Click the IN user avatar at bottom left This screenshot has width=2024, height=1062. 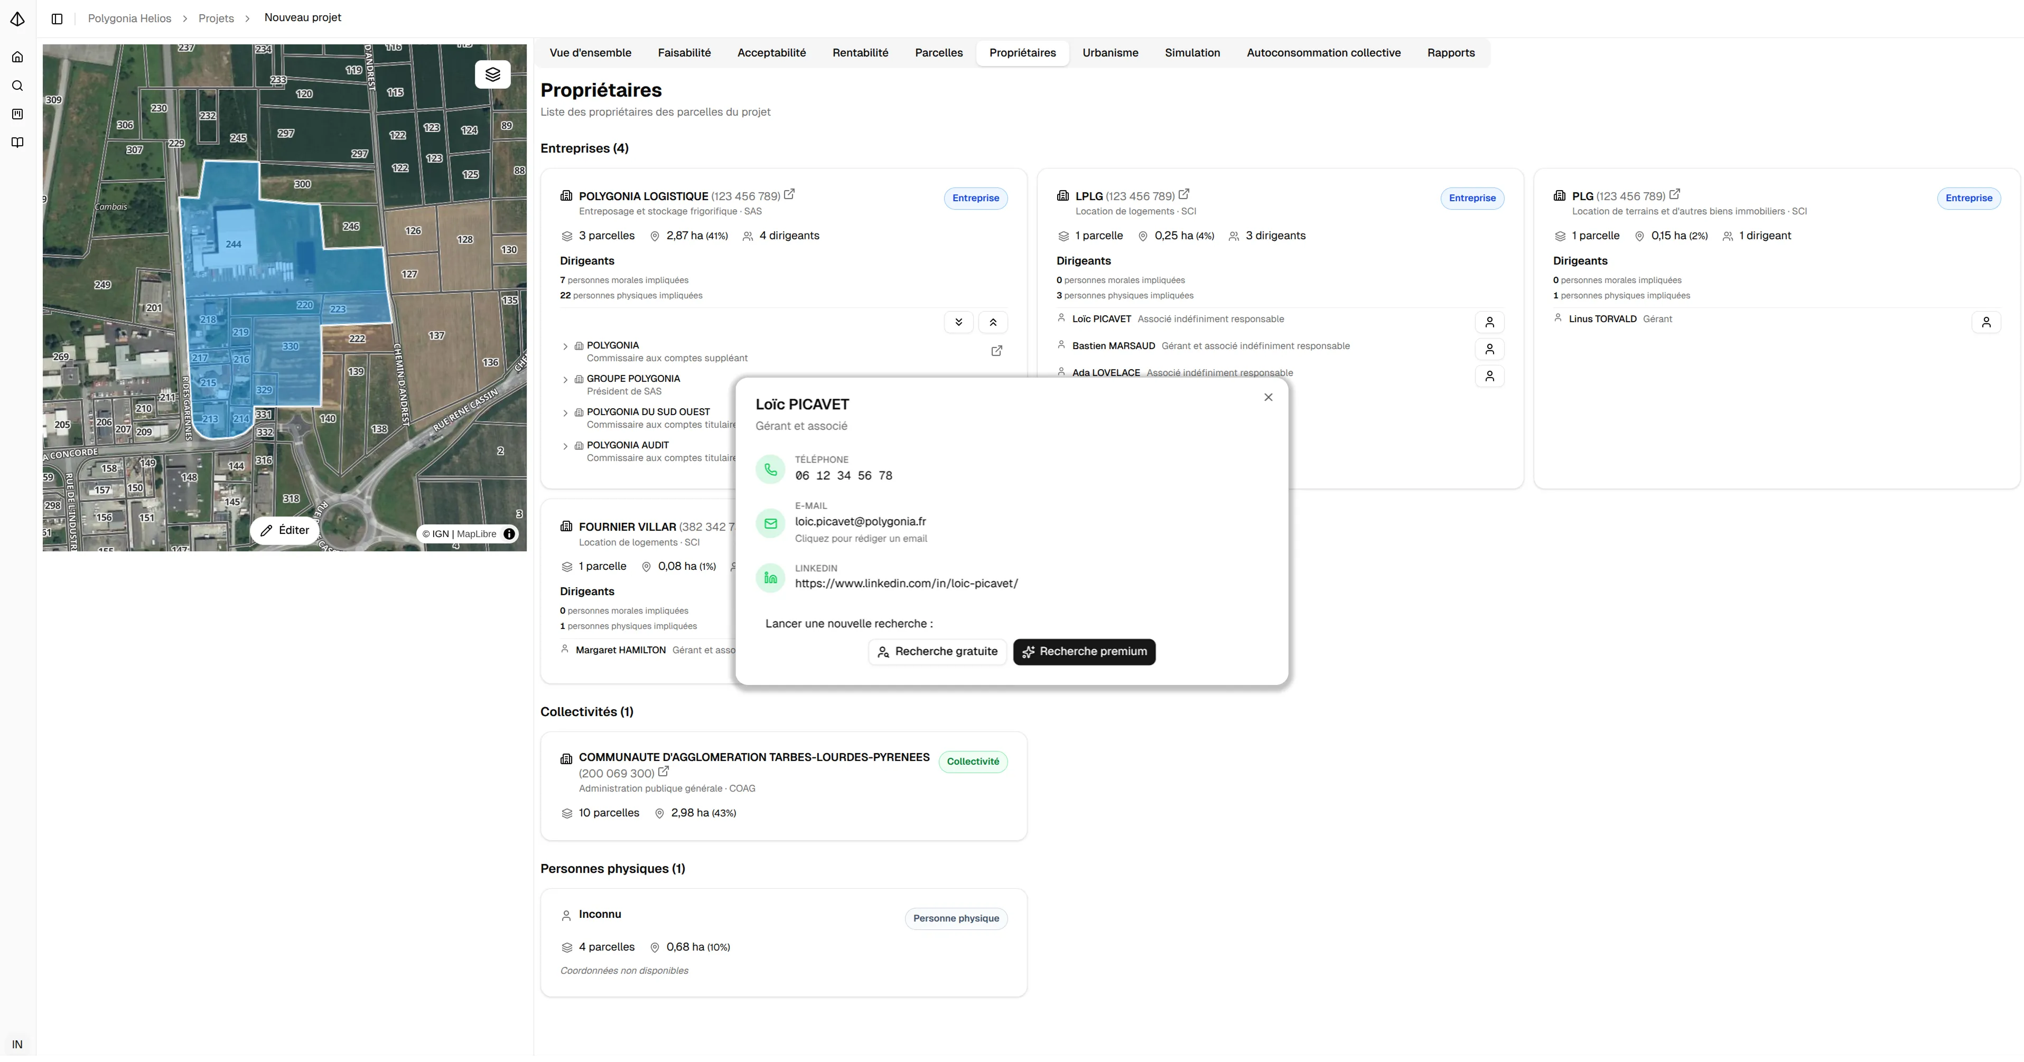pyautogui.click(x=17, y=1045)
